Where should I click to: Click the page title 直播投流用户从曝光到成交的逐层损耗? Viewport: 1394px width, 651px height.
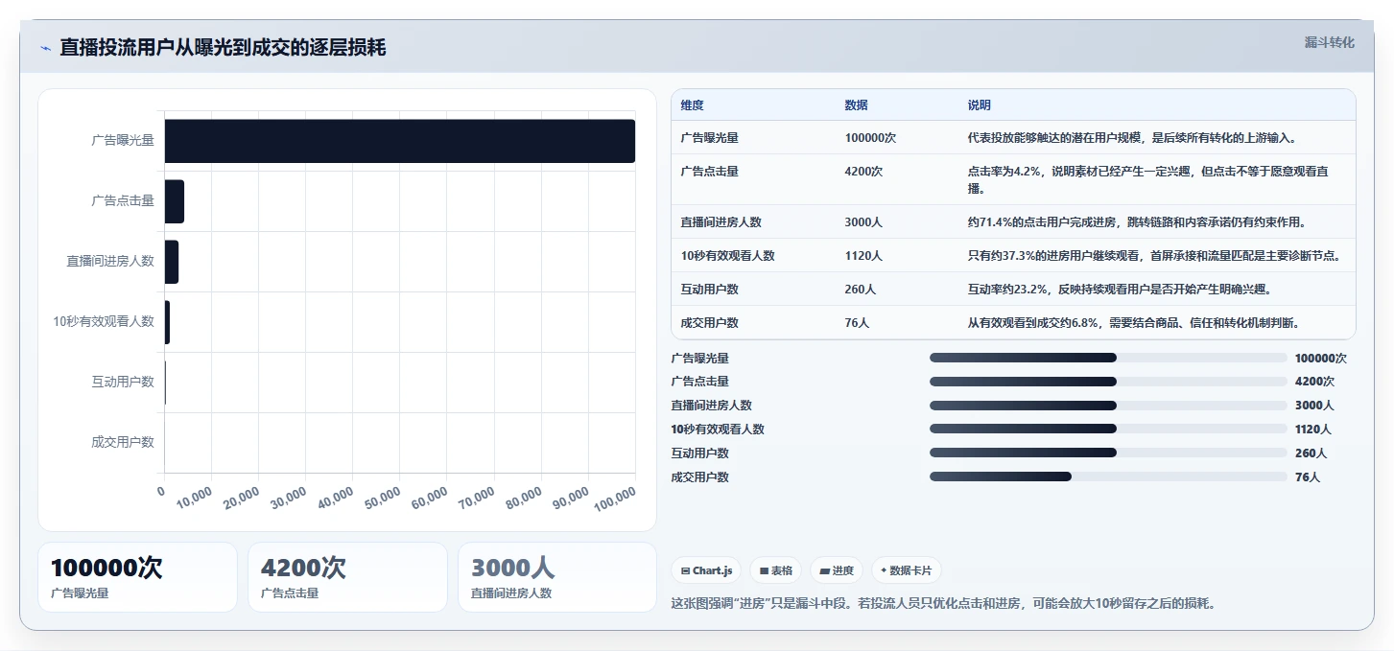223,48
